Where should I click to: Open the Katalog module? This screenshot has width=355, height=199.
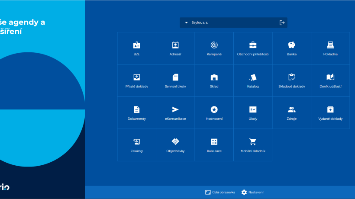point(253,81)
